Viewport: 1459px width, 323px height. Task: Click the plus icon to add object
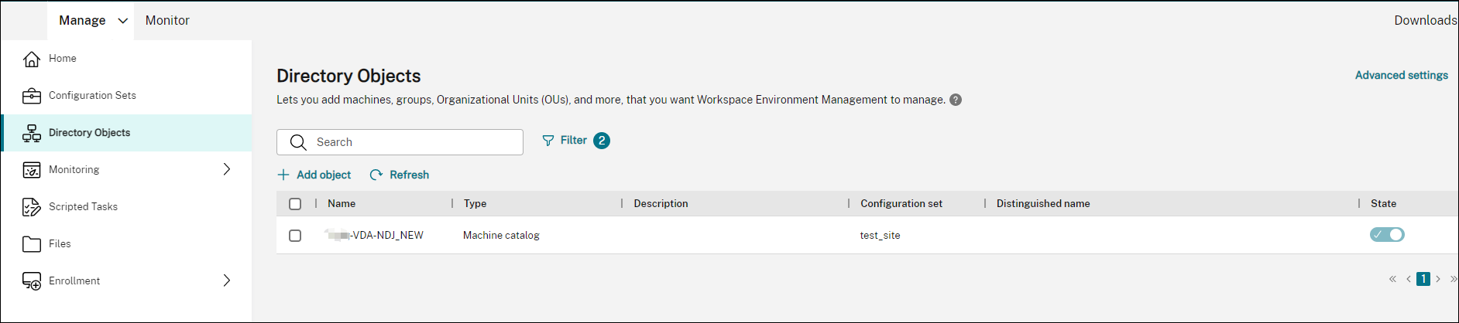point(283,175)
